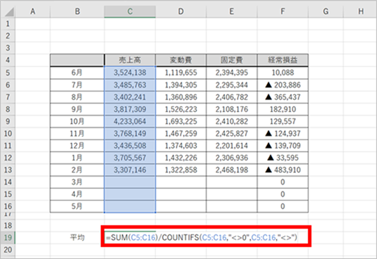Click variable cost 1,394,305
377x259 pixels.
pos(181,84)
